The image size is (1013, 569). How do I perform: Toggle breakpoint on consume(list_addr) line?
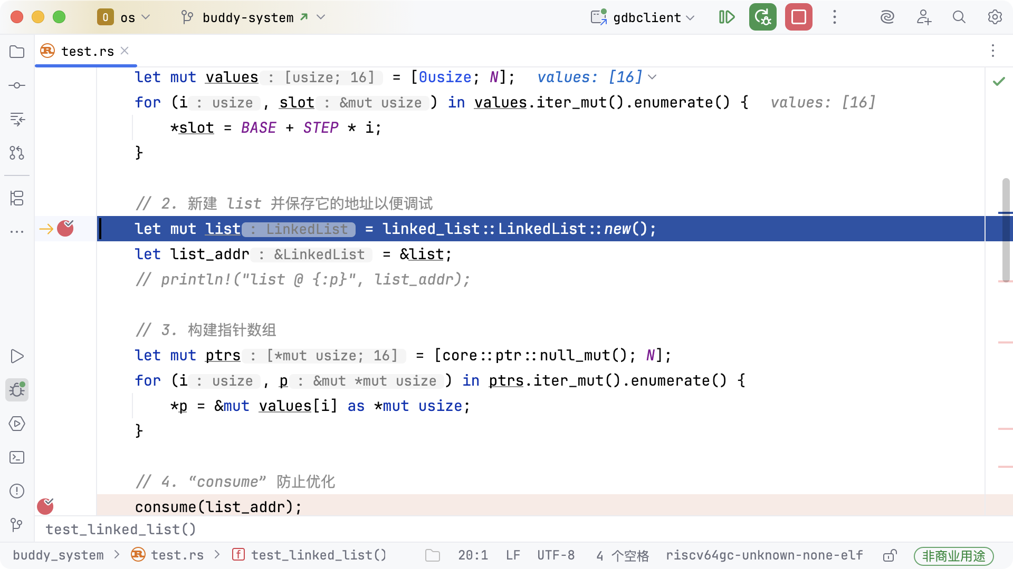(x=45, y=506)
